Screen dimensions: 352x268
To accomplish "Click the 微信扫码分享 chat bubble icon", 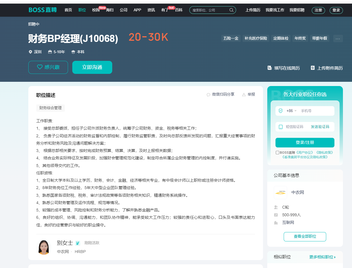I will 209,95.
